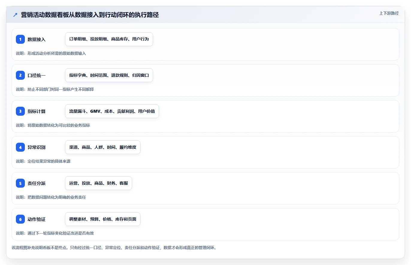Viewport: 411px width, 265px height.
Task: Click the 指标字典、时间范围 chip
Action: tap(109, 75)
